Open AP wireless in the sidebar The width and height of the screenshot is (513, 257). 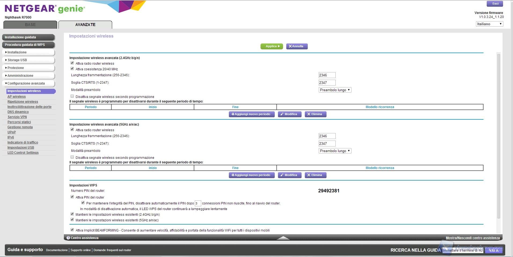click(17, 97)
